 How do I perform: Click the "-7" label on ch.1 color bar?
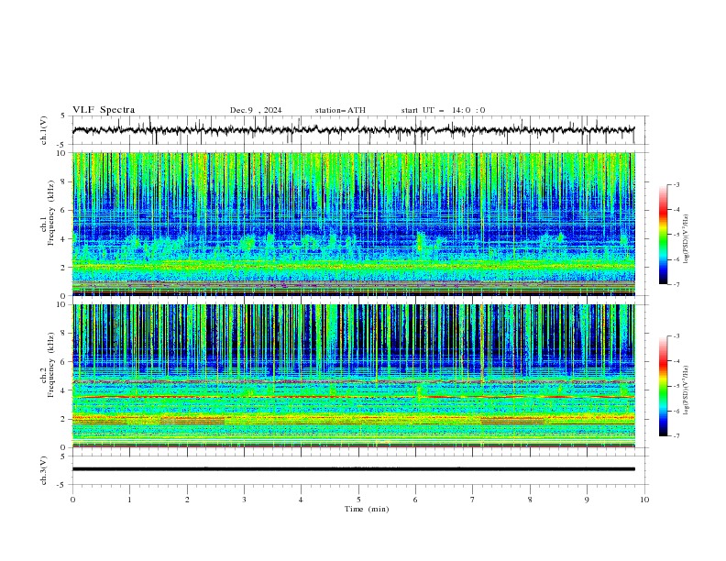(676, 284)
